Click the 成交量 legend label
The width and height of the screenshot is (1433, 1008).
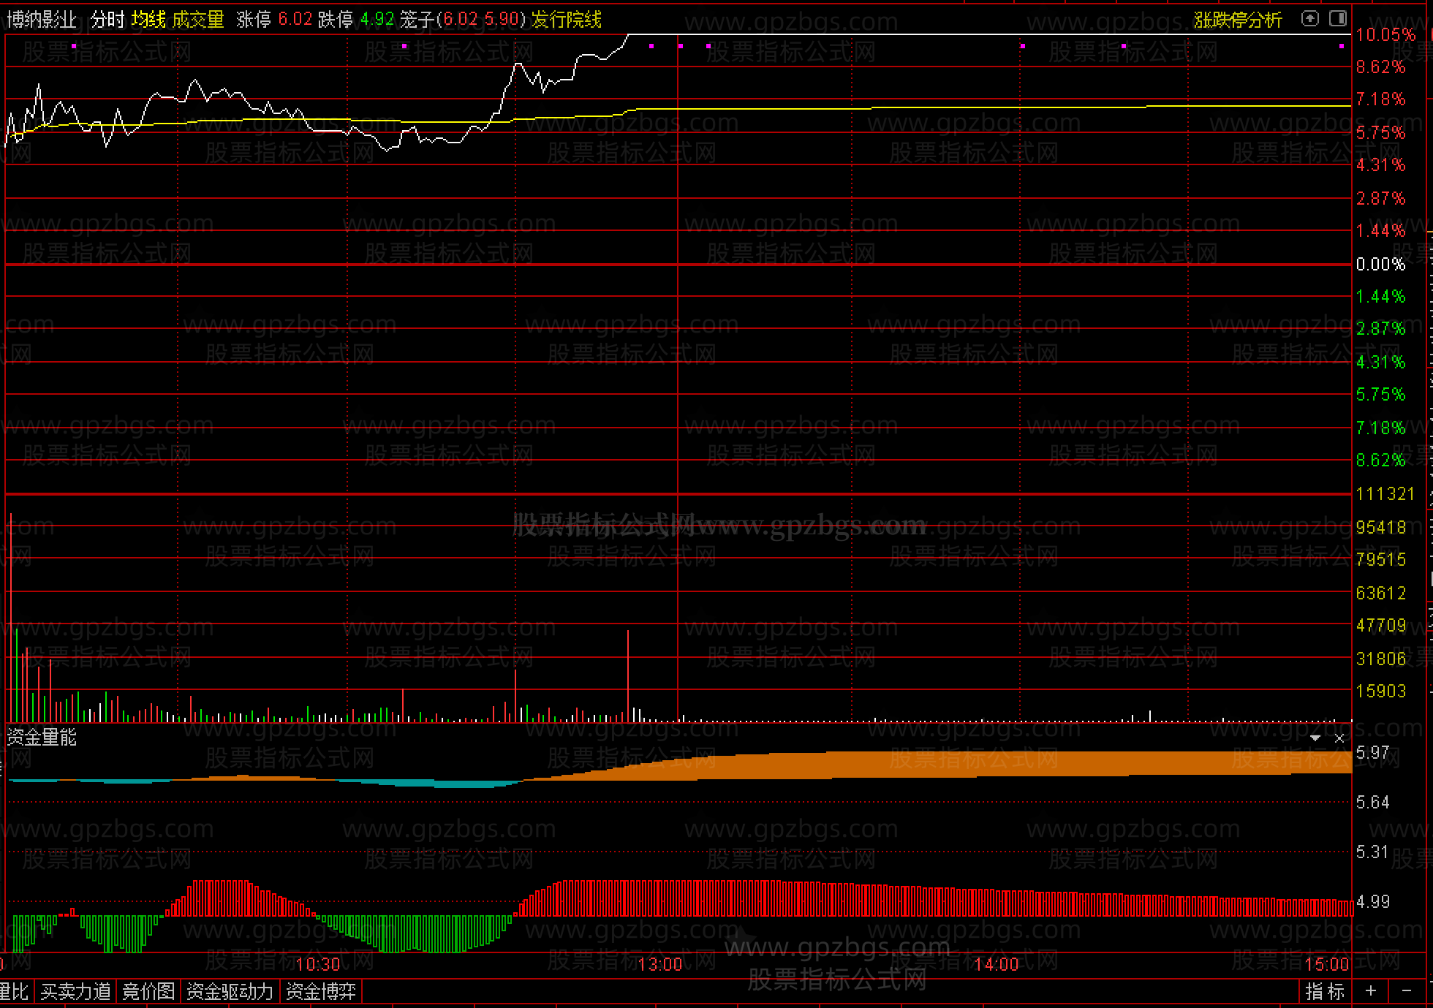(x=198, y=19)
